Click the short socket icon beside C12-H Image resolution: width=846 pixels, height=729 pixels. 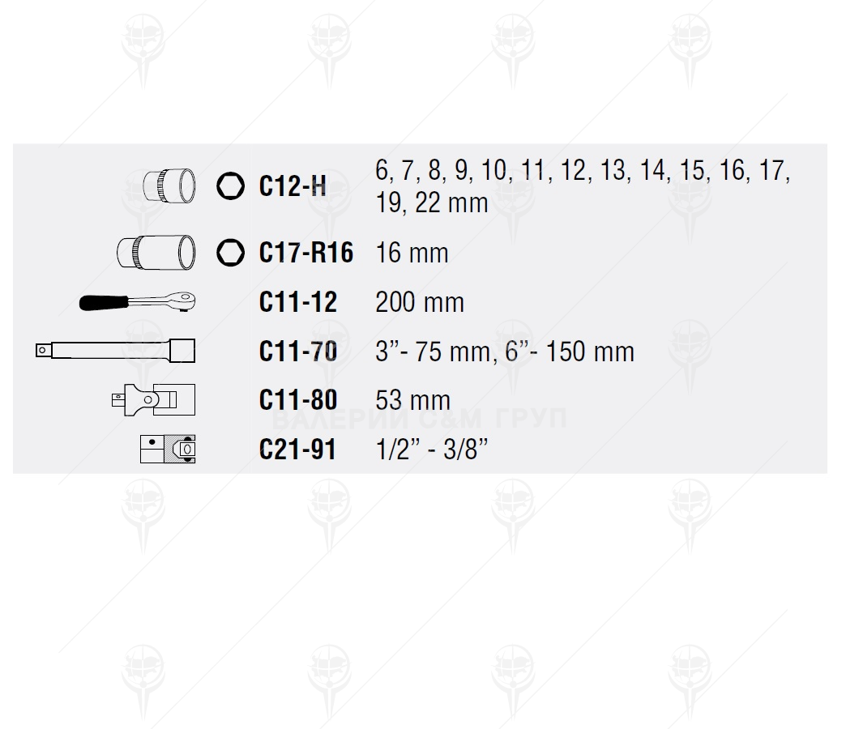(169, 186)
